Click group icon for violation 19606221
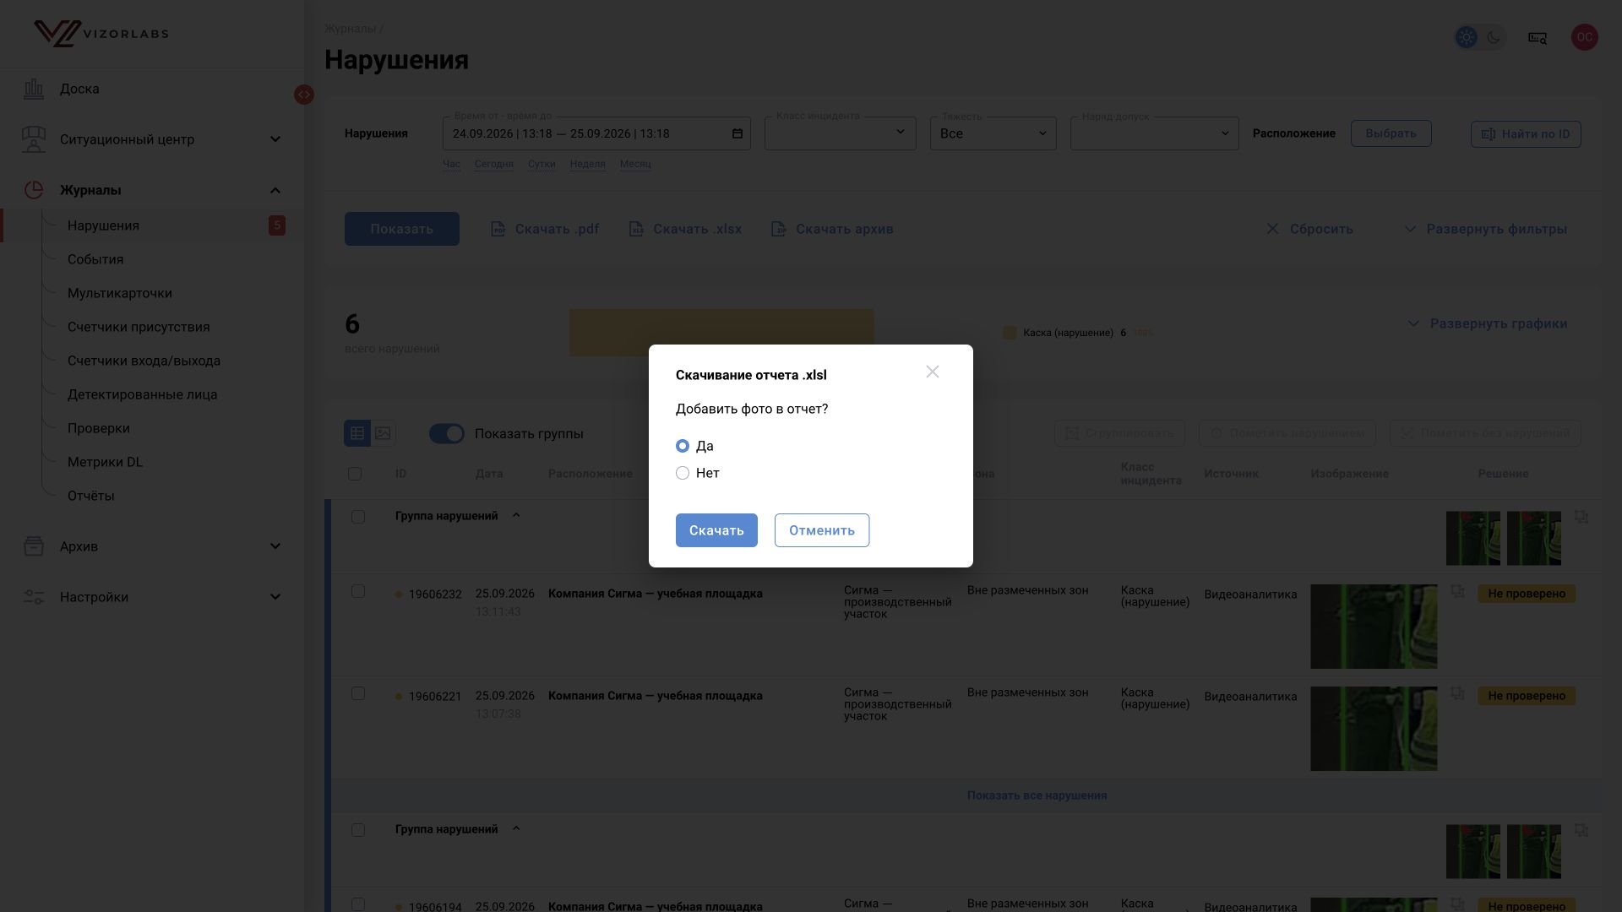The width and height of the screenshot is (1622, 912). pos(1458,693)
